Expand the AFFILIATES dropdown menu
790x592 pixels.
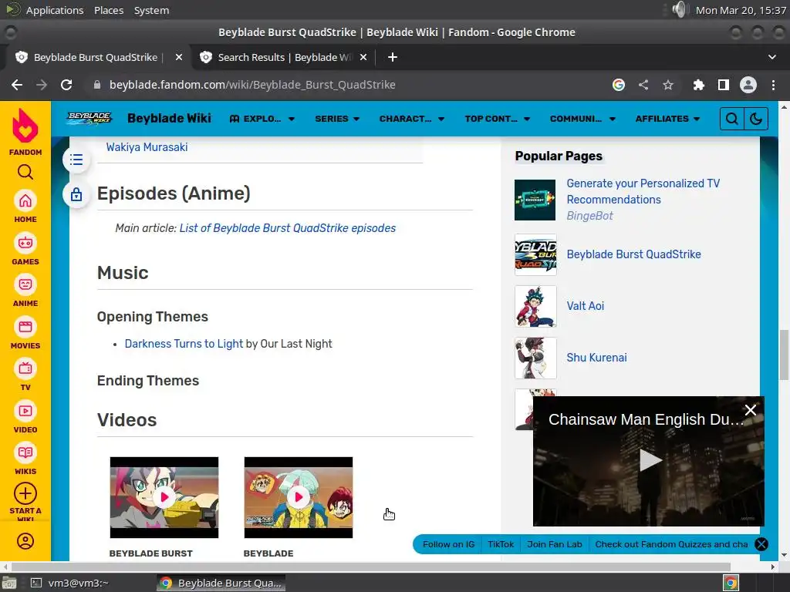tap(667, 119)
